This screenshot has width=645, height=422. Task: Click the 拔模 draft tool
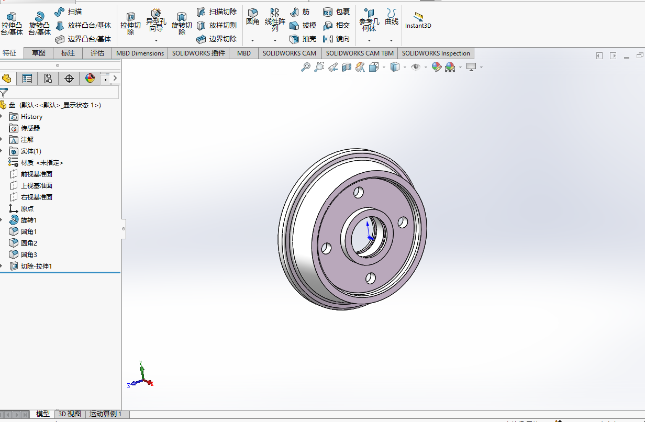(x=303, y=25)
